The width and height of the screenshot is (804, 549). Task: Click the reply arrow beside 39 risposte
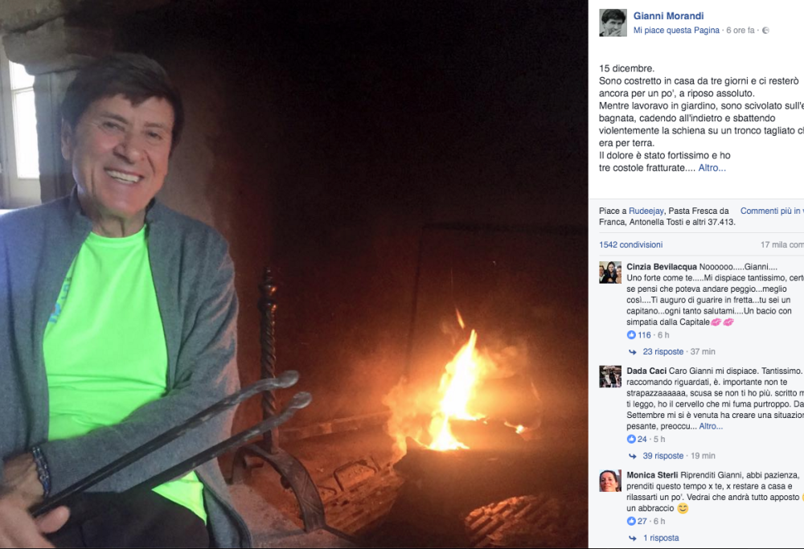pyautogui.click(x=633, y=456)
